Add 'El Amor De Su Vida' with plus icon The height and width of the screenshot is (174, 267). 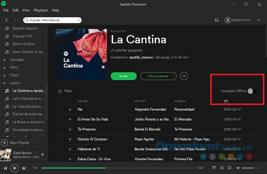[70, 119]
